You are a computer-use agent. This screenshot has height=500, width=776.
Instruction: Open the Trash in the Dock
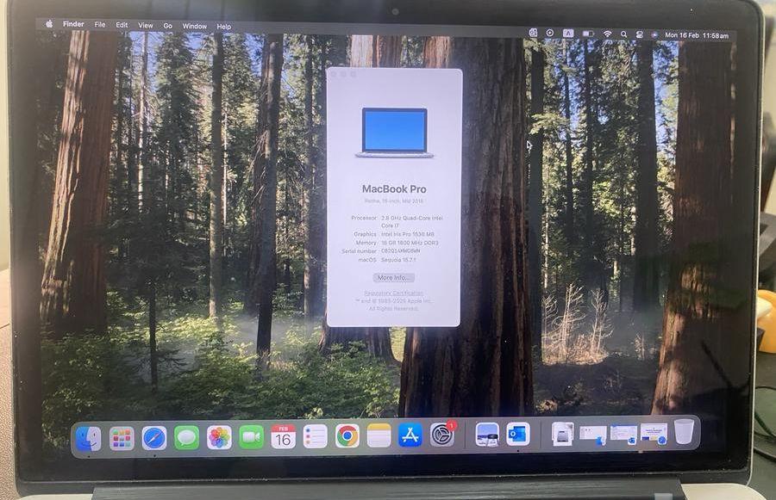tap(684, 431)
